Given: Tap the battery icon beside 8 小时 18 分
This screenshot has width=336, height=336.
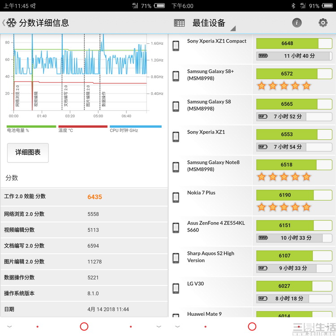Looking at the screenshot, I should (x=263, y=299).
